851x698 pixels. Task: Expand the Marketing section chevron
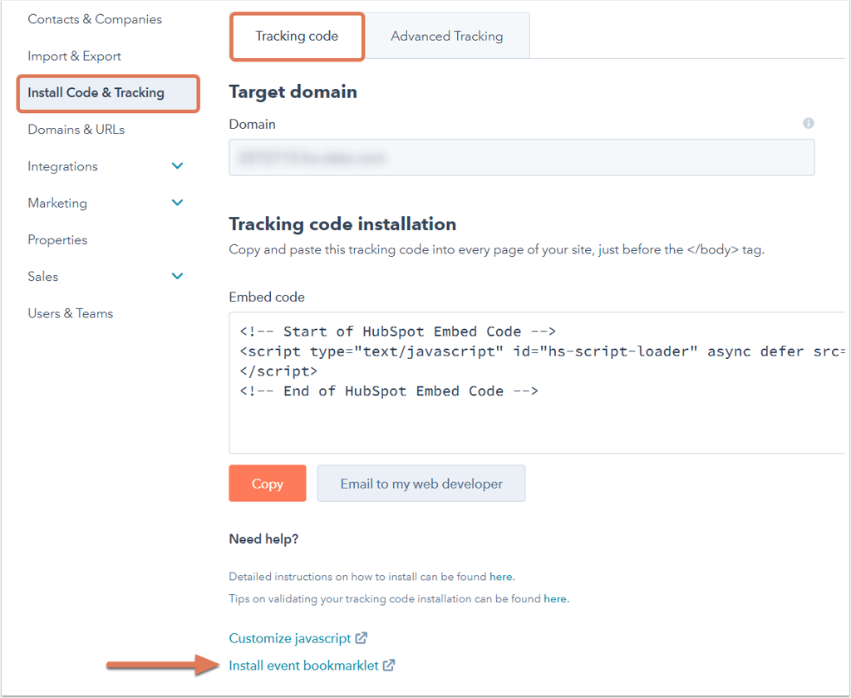click(177, 203)
